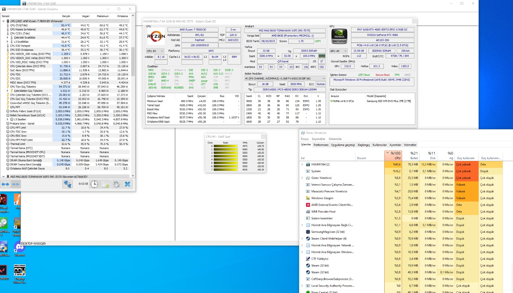Select the Local Security Authority Process row
513x293 pixels.
point(401,286)
